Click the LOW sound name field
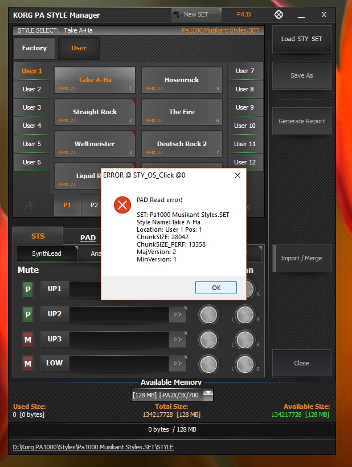The image size is (352, 467). tap(119, 363)
